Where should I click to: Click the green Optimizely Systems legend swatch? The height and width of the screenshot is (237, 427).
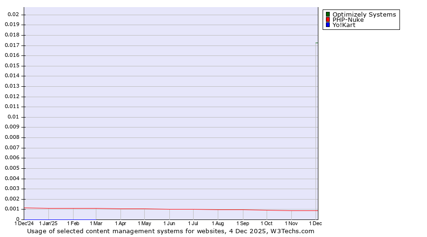coord(327,14)
